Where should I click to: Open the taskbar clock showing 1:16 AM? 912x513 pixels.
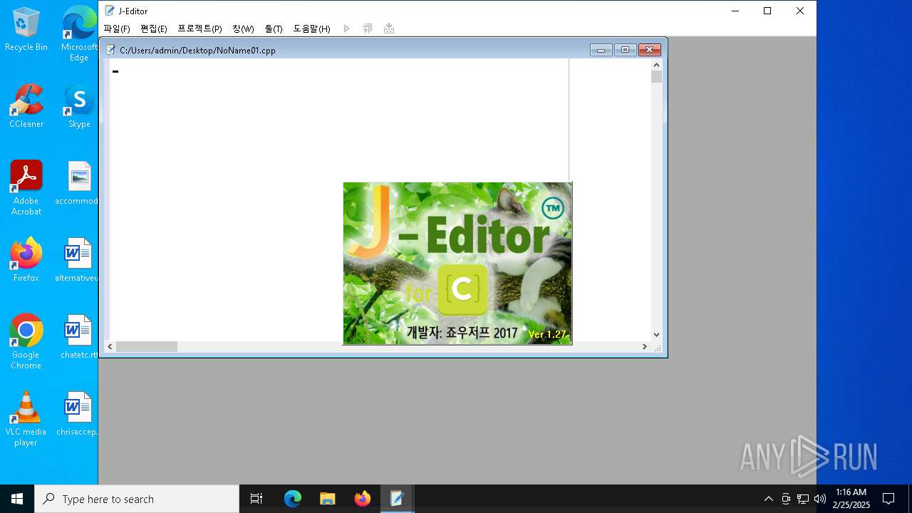point(851,499)
